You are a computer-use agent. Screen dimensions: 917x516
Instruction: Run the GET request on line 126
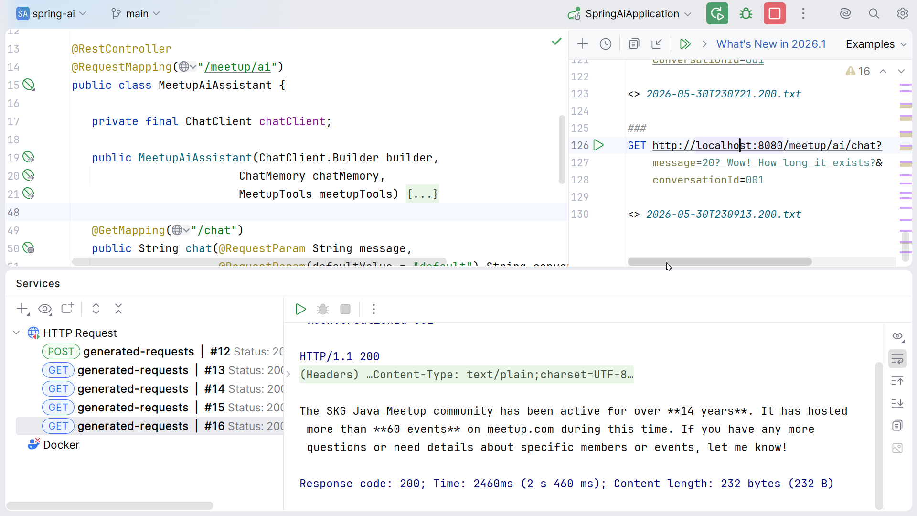(598, 145)
